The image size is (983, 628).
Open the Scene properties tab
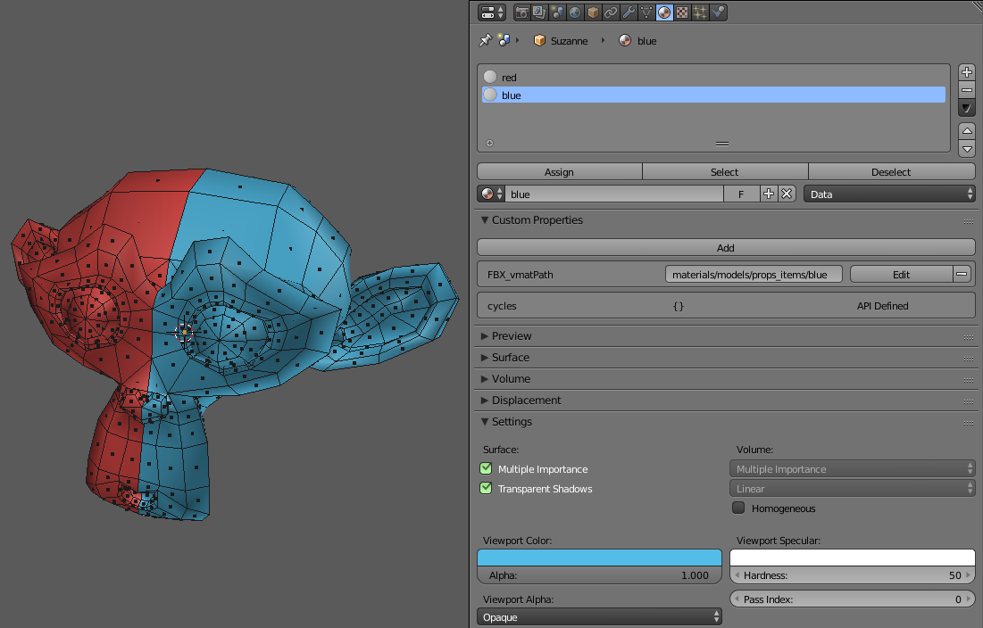click(557, 12)
